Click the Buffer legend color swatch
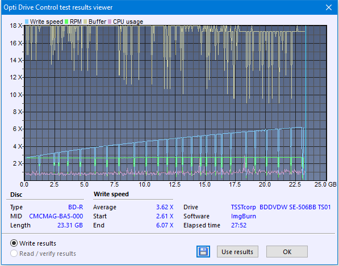The image size is (339, 266). [x=85, y=22]
